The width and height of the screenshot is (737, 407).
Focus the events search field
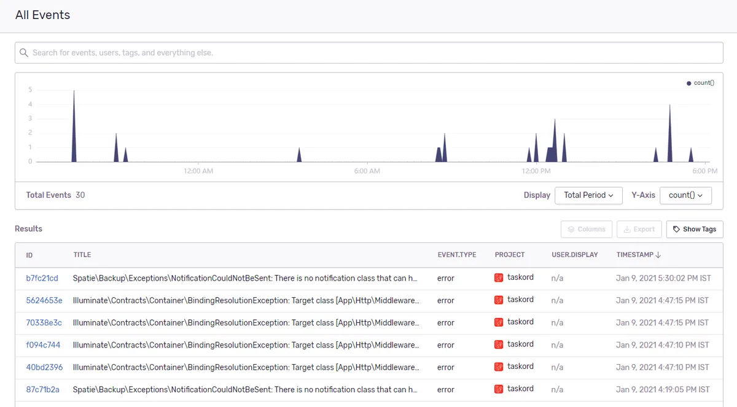pos(368,53)
